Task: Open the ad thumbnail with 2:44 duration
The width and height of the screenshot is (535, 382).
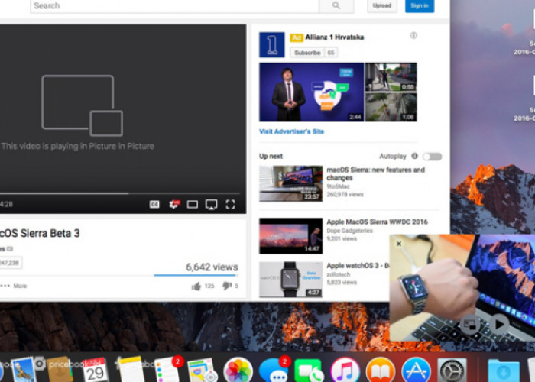Action: click(x=312, y=92)
